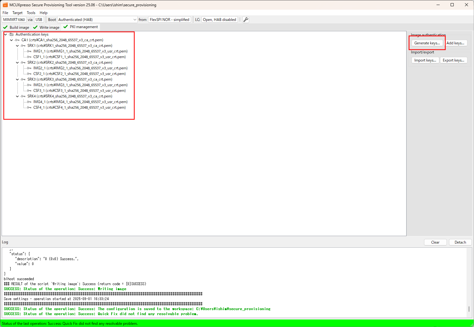The width and height of the screenshot is (474, 327).
Task: Collapse the SRK3 tree node
Action: pyautogui.click(x=17, y=79)
